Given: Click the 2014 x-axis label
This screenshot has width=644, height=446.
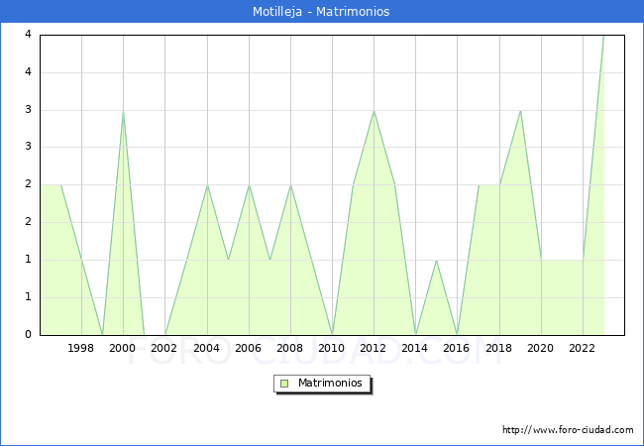Looking at the screenshot, I should [x=415, y=348].
